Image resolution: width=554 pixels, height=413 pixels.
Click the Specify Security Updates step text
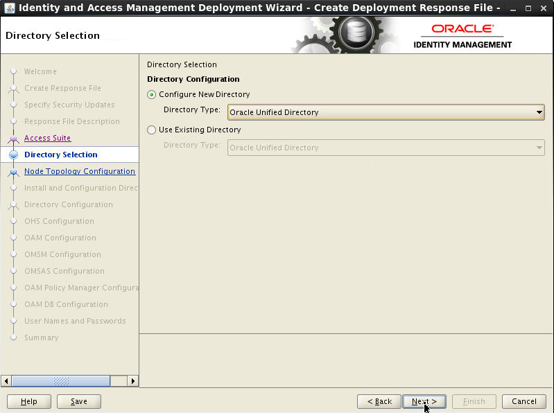pos(69,105)
